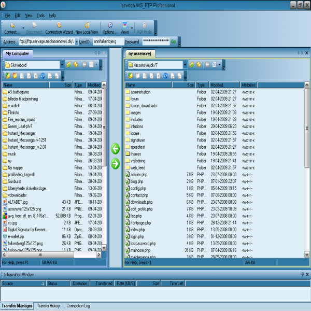Open the Connect button dropdown arrow
The height and width of the screenshot is (311, 311).
click(x=23, y=28)
